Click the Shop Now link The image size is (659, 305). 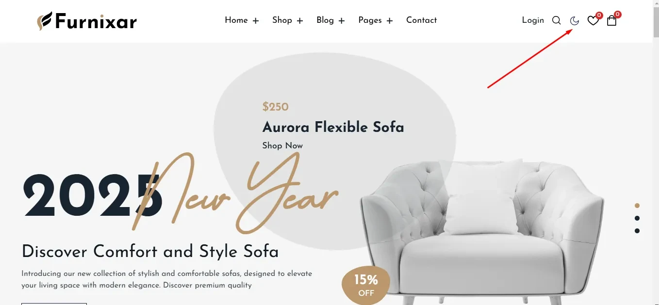point(282,145)
